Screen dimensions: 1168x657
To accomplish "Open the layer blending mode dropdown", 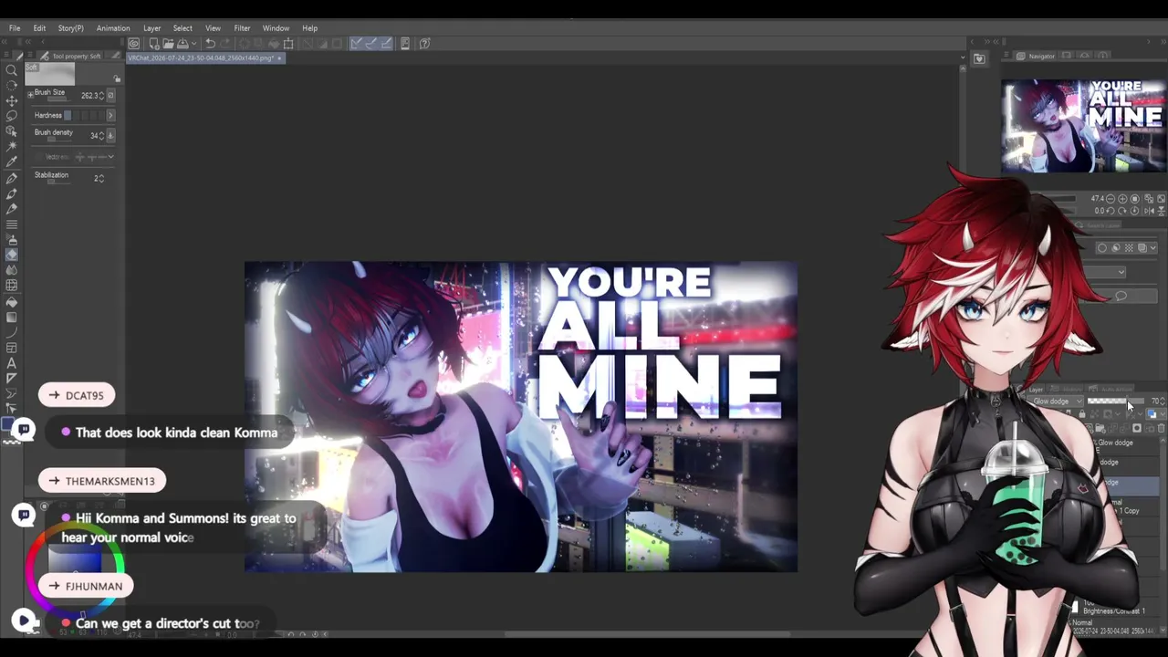I will click(1056, 401).
